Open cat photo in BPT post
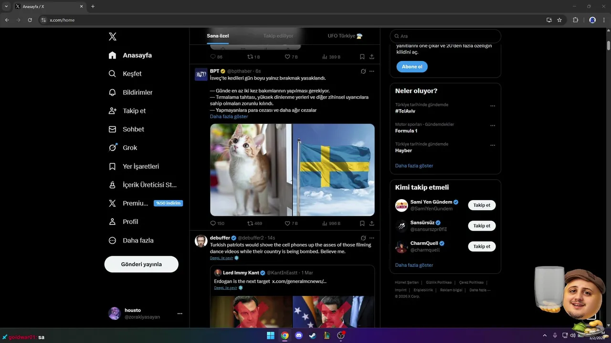 tap(251, 170)
